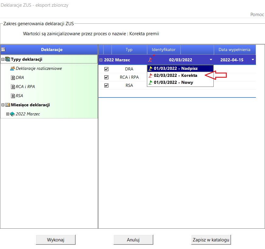
Task: Click the Miesiące deklaracji calendar icon
Action: pyautogui.click(x=8, y=105)
